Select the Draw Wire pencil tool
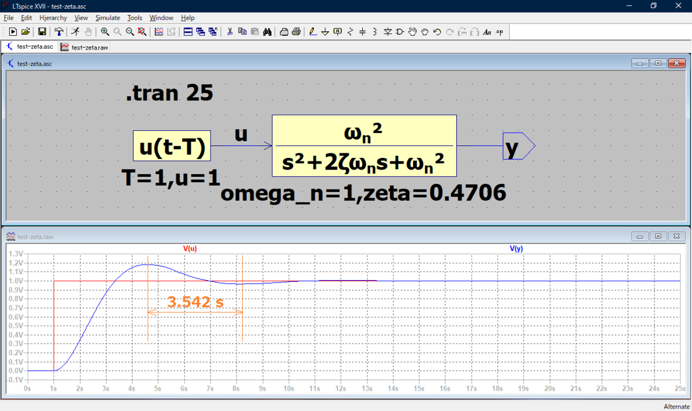692x411 pixels. click(x=313, y=32)
